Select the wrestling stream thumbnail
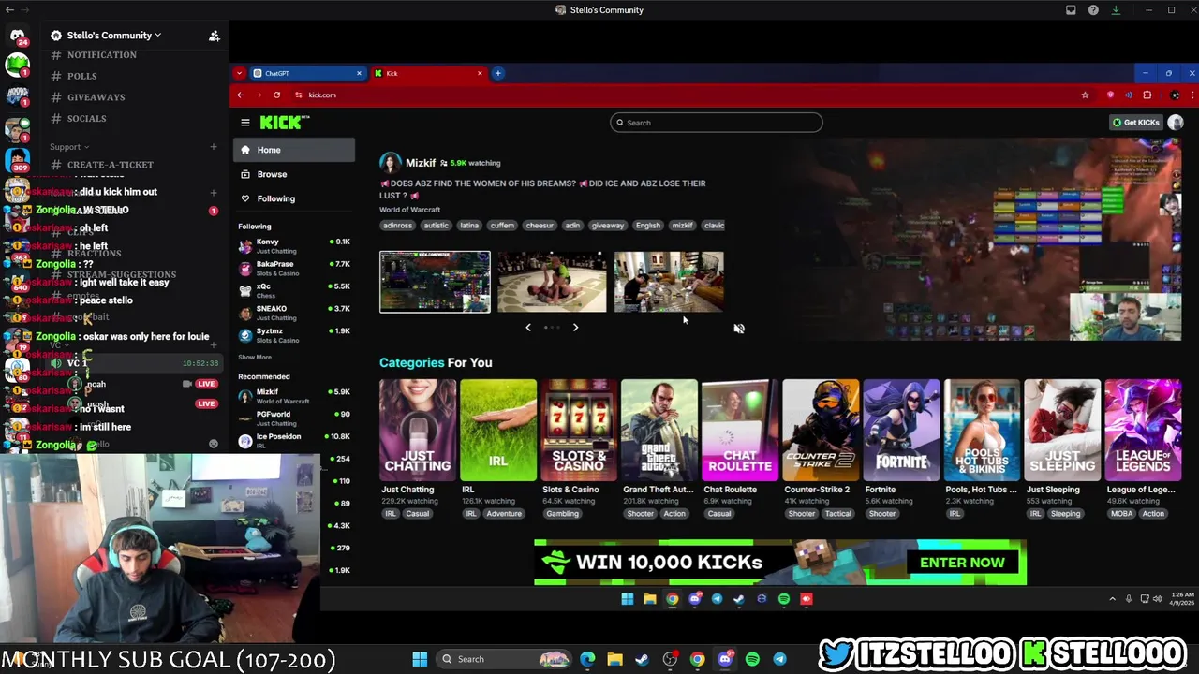Viewport: 1199px width, 674px height. point(552,282)
